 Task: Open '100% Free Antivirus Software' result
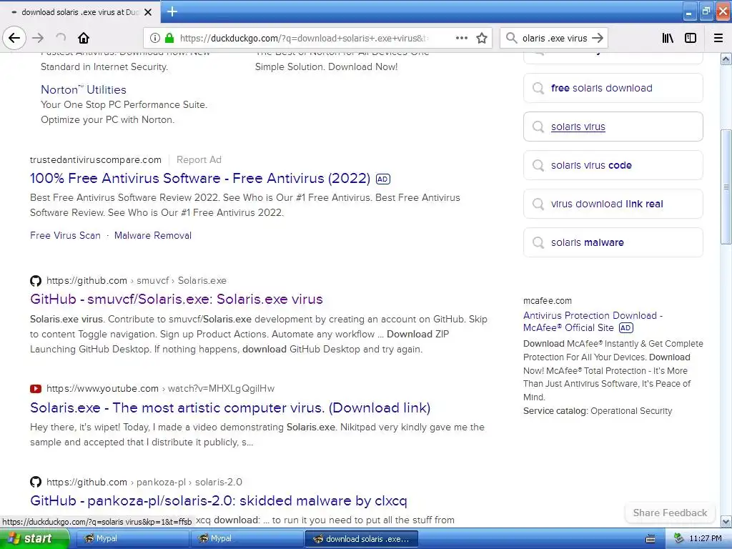[200, 178]
